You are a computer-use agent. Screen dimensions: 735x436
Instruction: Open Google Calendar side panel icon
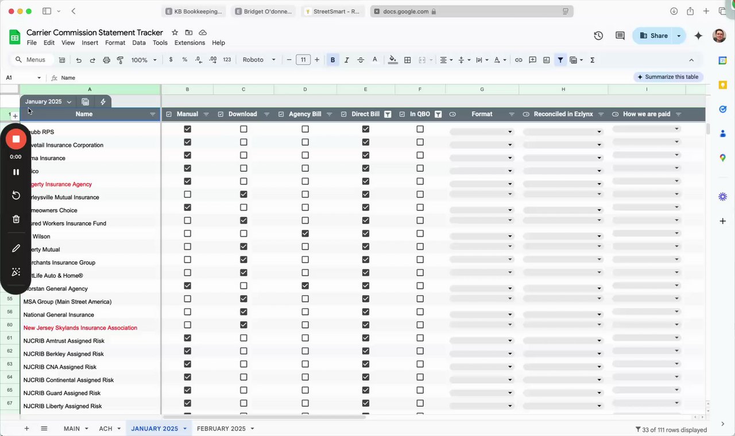click(723, 60)
